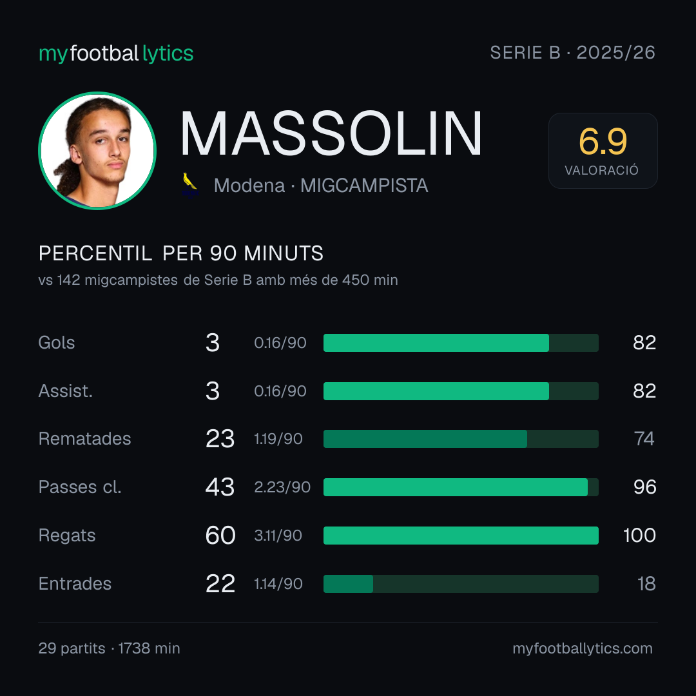Select the Serie B 2025/26 season label
The image size is (696, 696).
point(573,52)
